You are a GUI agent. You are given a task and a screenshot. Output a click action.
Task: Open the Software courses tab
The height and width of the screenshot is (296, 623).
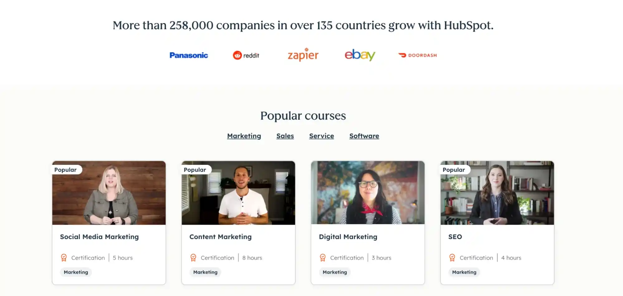364,136
